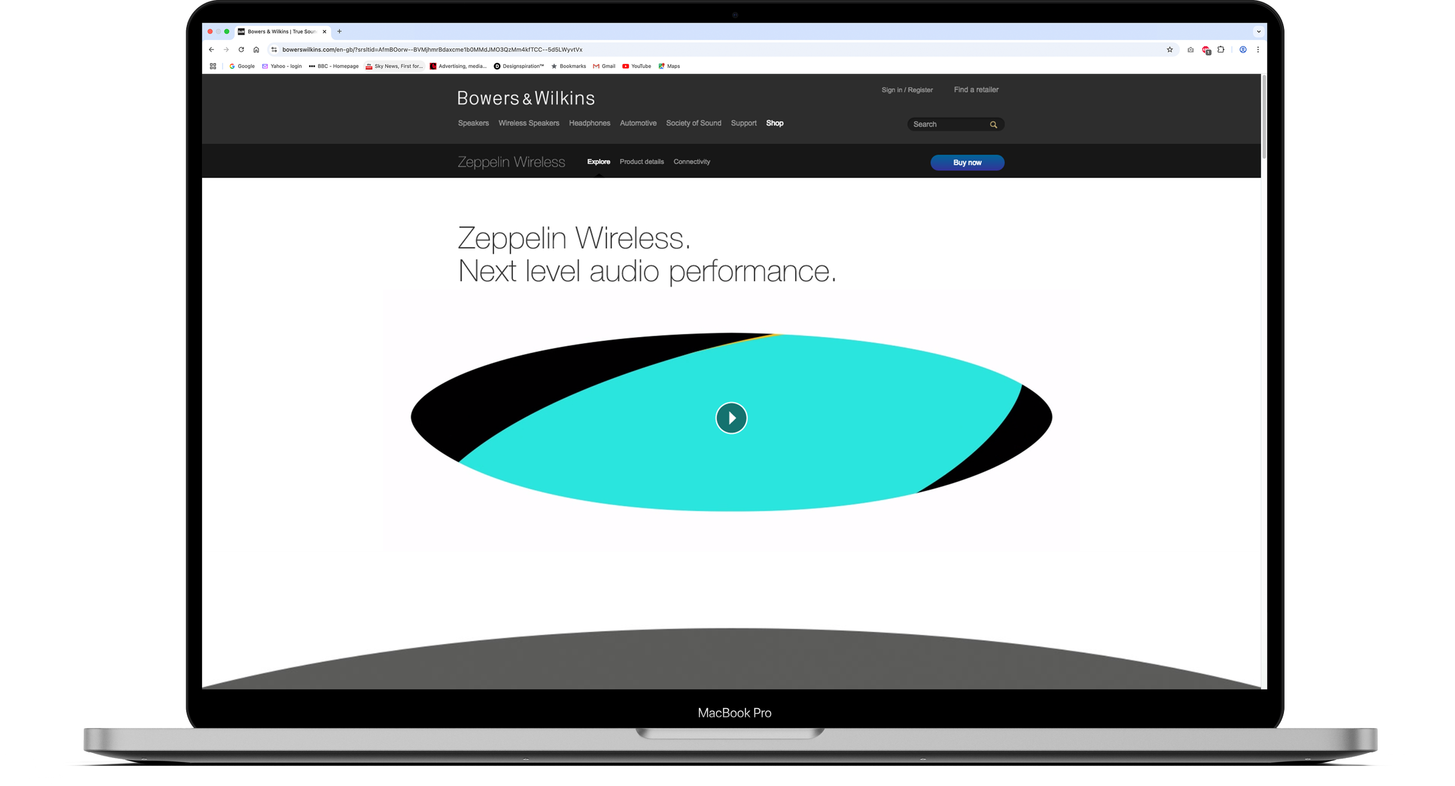The image size is (1455, 786).
Task: Bookmark this page with the star icon
Action: (1170, 50)
